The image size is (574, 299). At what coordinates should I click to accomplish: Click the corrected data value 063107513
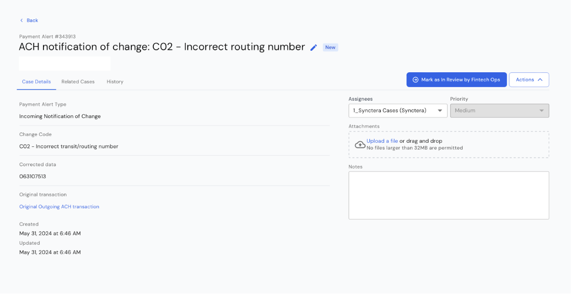(32, 176)
